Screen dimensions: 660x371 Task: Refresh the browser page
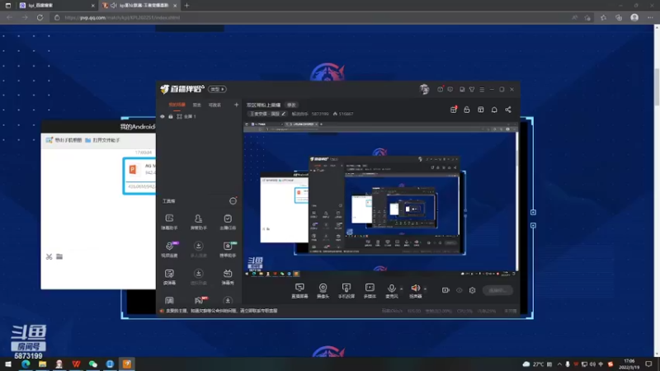coord(40,17)
